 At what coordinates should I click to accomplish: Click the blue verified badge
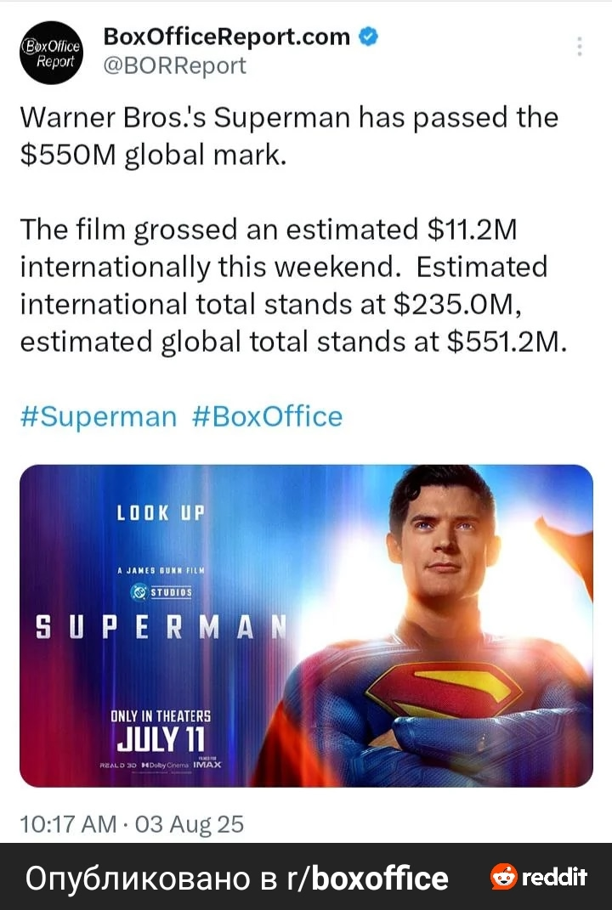tap(368, 37)
